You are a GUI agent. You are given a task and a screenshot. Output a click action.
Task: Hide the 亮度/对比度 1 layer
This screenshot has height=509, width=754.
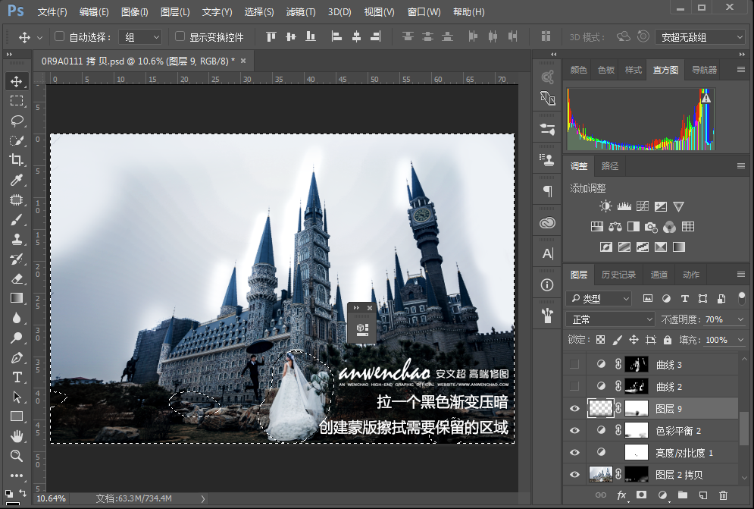[574, 453]
